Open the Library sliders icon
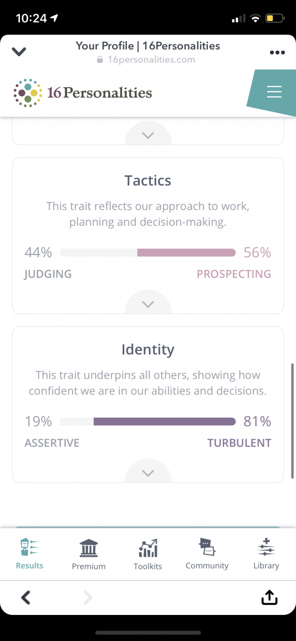Image resolution: width=296 pixels, height=641 pixels. point(266,547)
